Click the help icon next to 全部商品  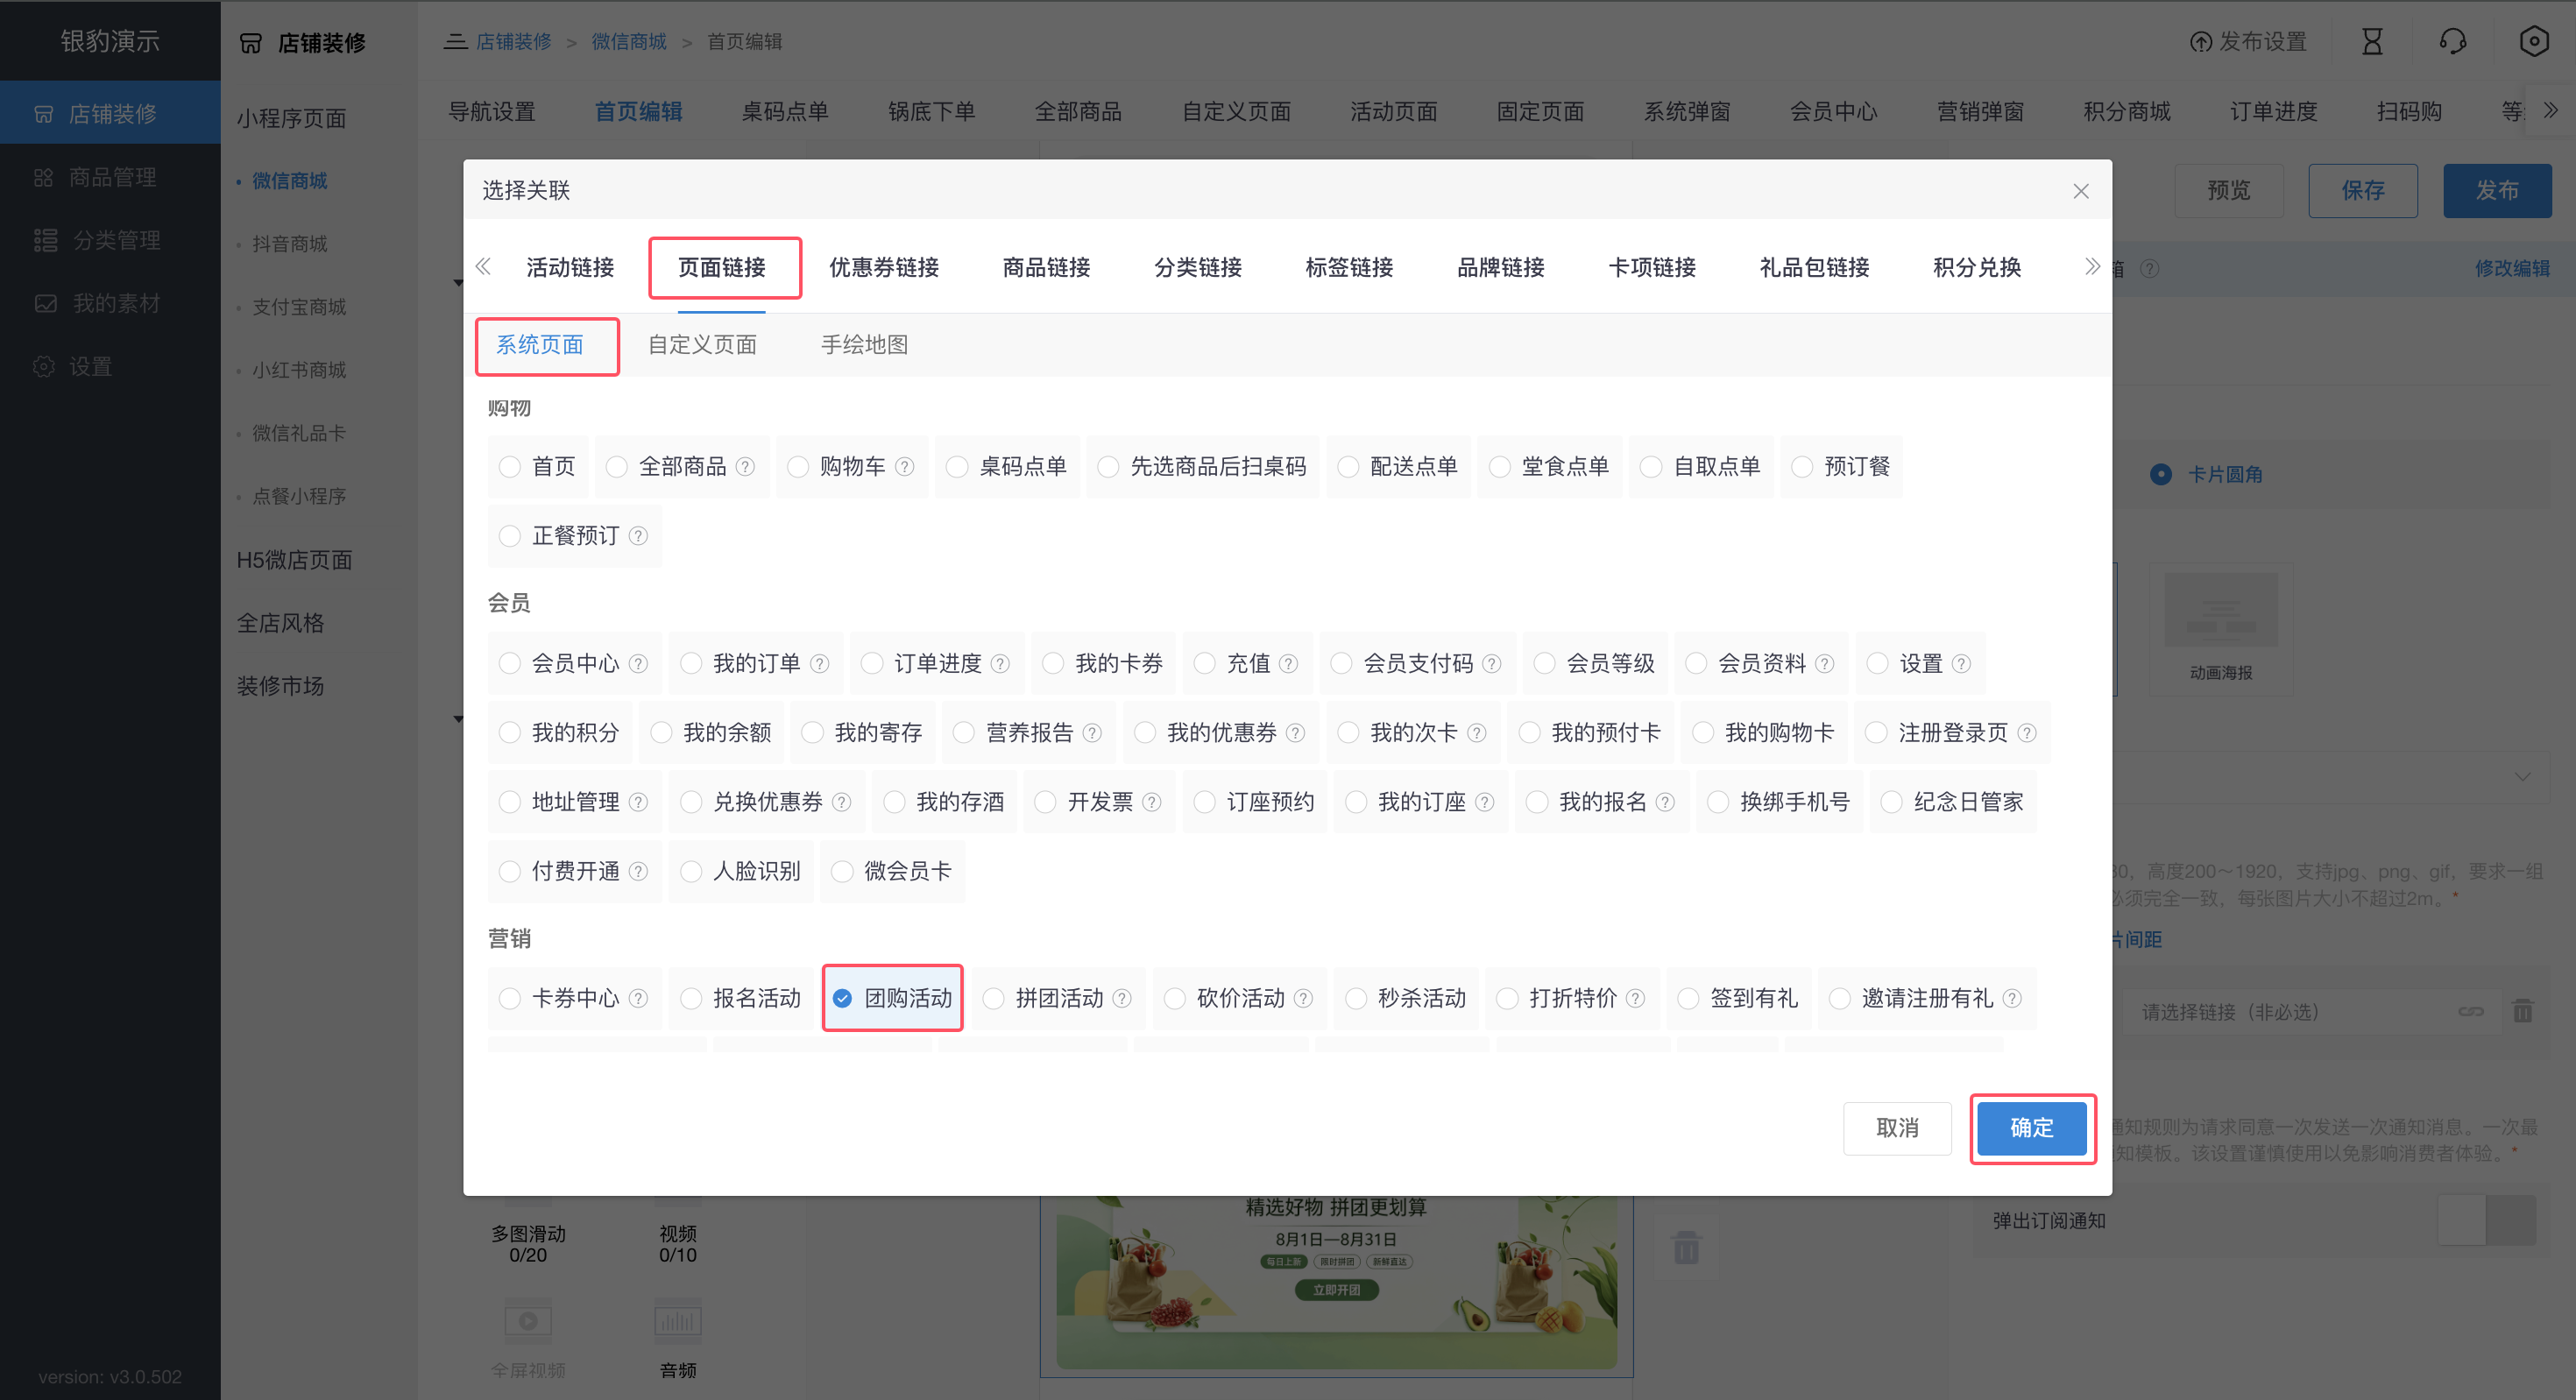(x=745, y=467)
